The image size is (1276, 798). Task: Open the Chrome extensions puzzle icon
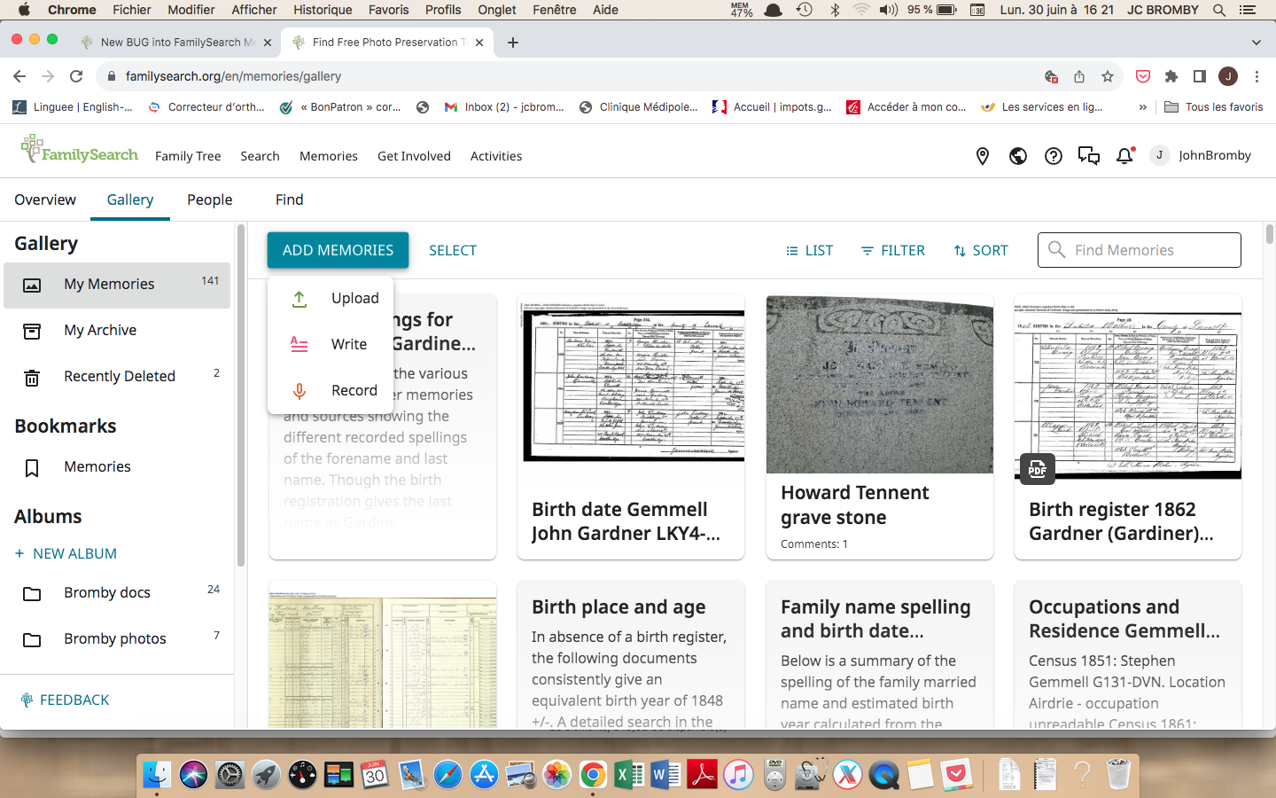pos(1171,76)
